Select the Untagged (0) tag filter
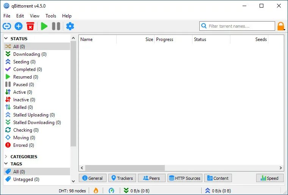Image resolution: width=288 pixels, height=195 pixels. click(37, 179)
